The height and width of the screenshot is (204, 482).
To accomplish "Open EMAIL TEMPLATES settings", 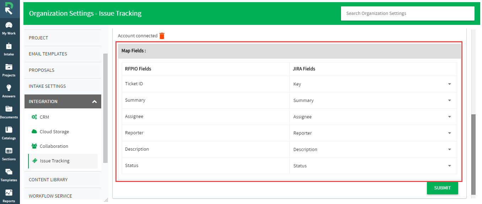I will [x=63, y=54].
